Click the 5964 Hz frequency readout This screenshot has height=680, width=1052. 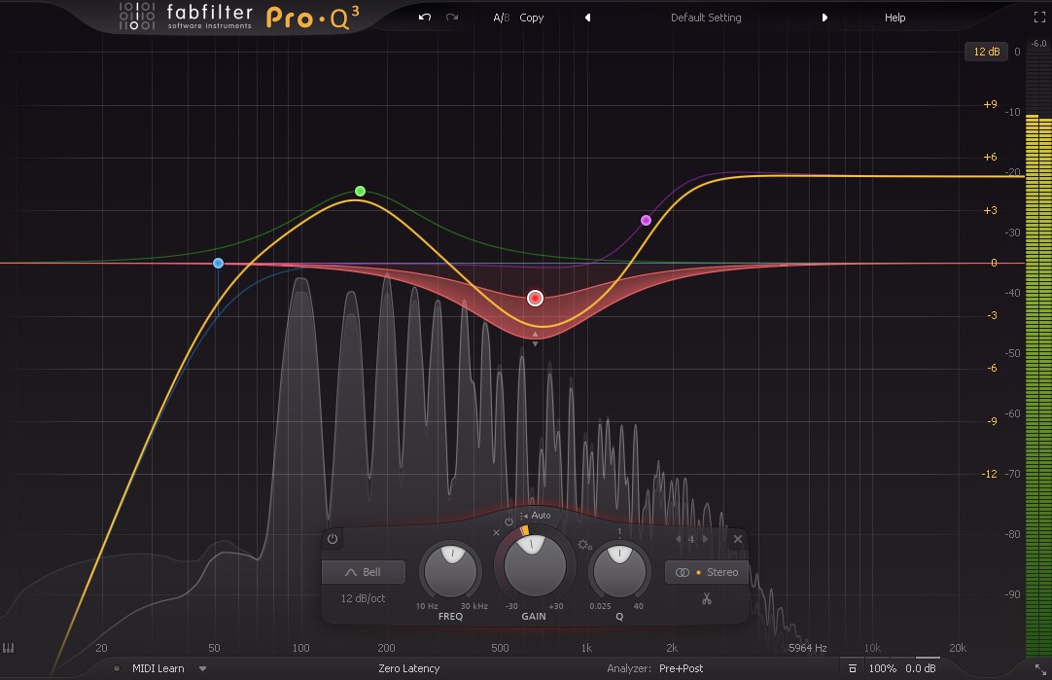click(x=807, y=648)
